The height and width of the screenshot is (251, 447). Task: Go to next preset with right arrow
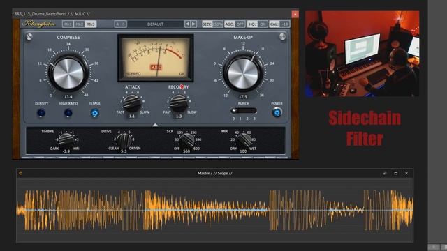pos(193,24)
